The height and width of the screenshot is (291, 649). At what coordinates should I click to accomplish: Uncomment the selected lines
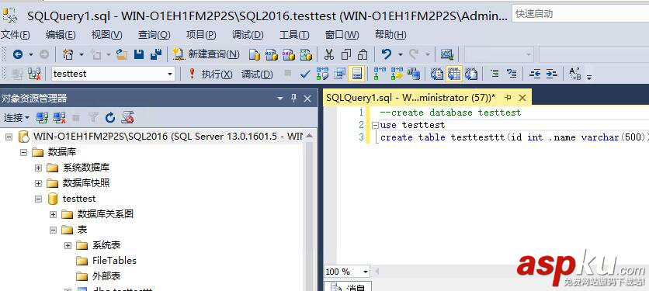point(512,74)
